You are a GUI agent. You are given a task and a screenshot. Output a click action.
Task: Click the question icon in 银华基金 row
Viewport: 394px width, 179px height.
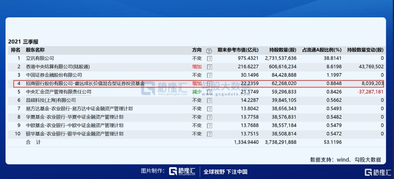(209, 134)
